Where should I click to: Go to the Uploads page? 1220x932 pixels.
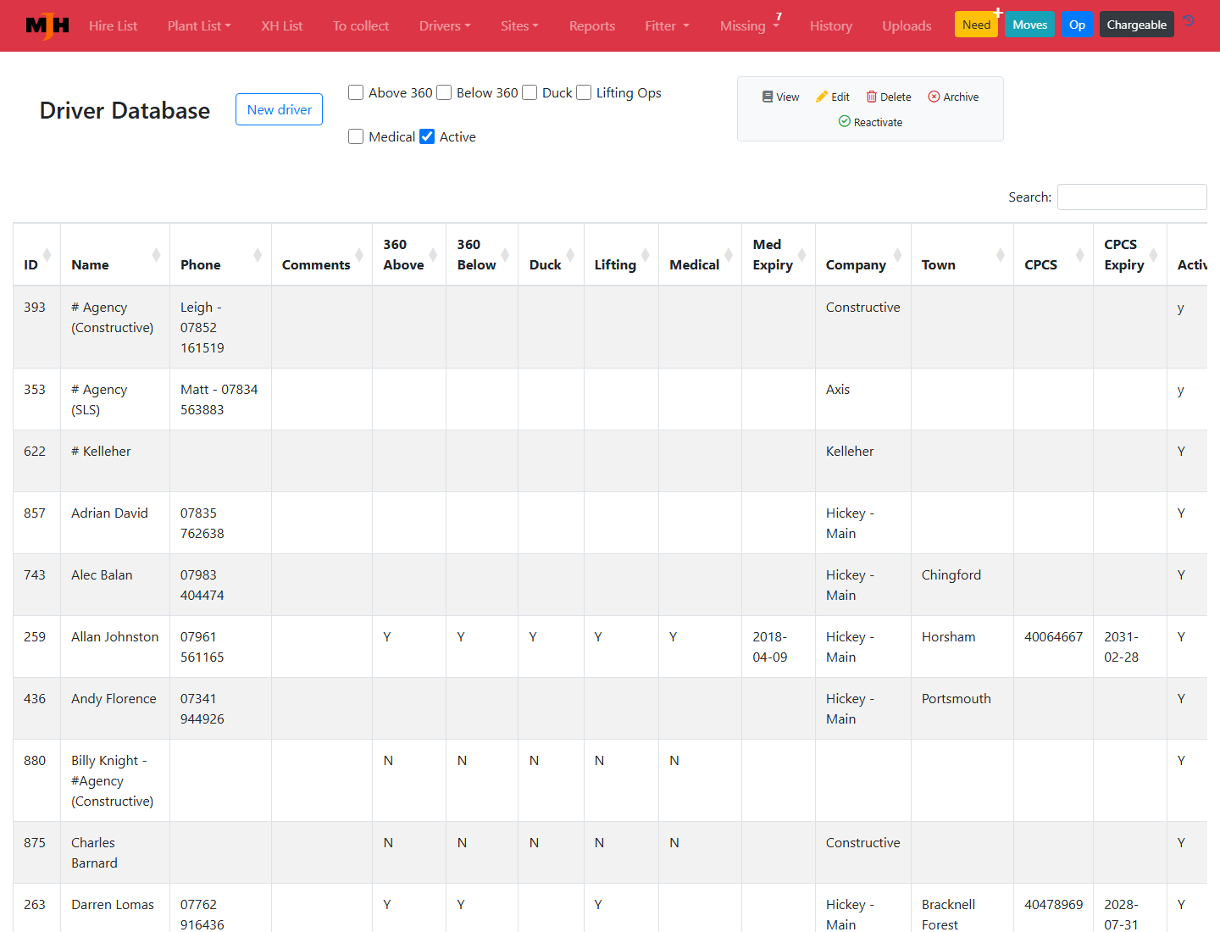907,25
